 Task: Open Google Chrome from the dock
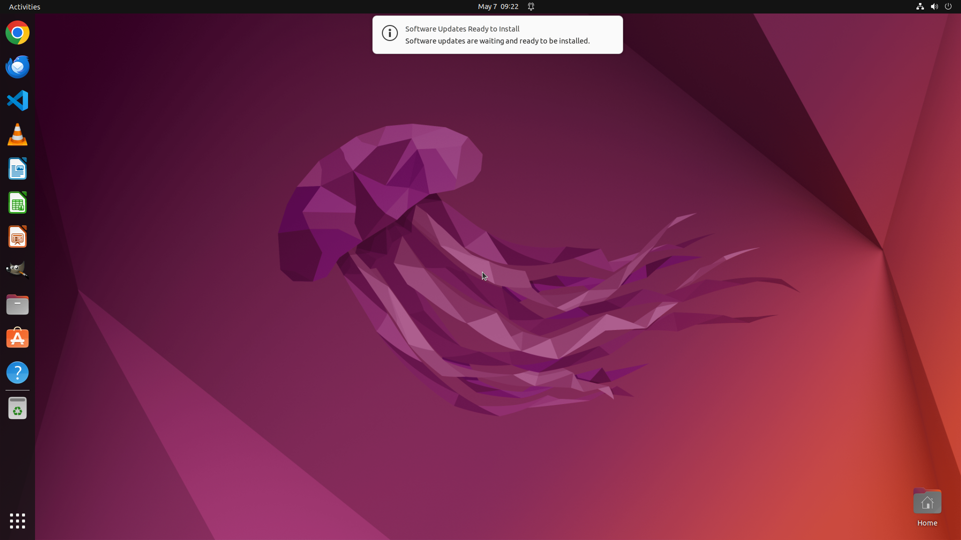(18, 33)
